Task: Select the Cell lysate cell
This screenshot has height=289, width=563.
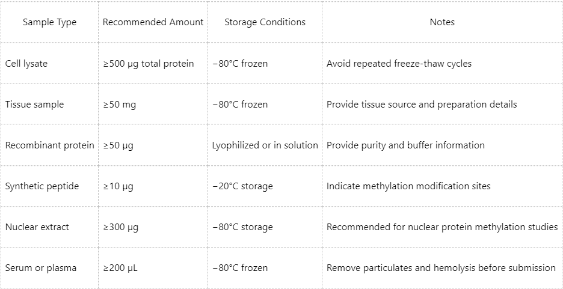Action: pos(26,63)
